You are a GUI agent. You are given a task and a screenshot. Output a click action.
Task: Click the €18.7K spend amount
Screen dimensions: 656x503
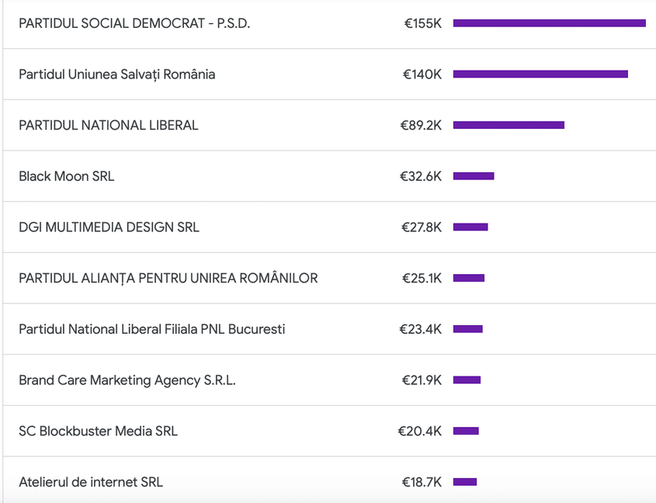coord(422,482)
